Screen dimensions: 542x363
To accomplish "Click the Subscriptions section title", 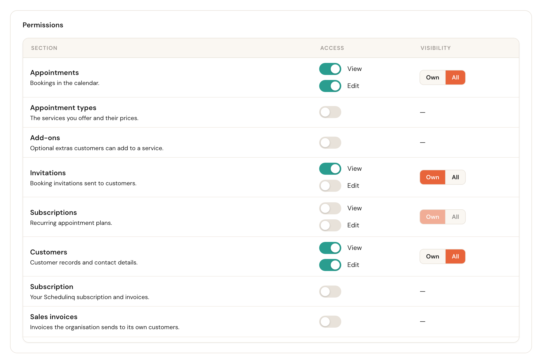I will [x=53, y=213].
